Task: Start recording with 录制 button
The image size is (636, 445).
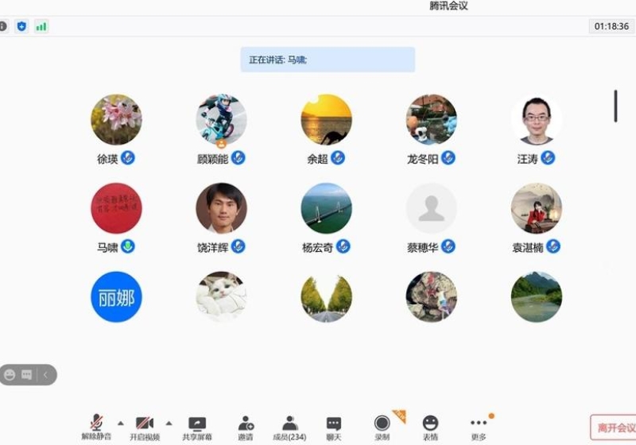Action: click(x=382, y=425)
